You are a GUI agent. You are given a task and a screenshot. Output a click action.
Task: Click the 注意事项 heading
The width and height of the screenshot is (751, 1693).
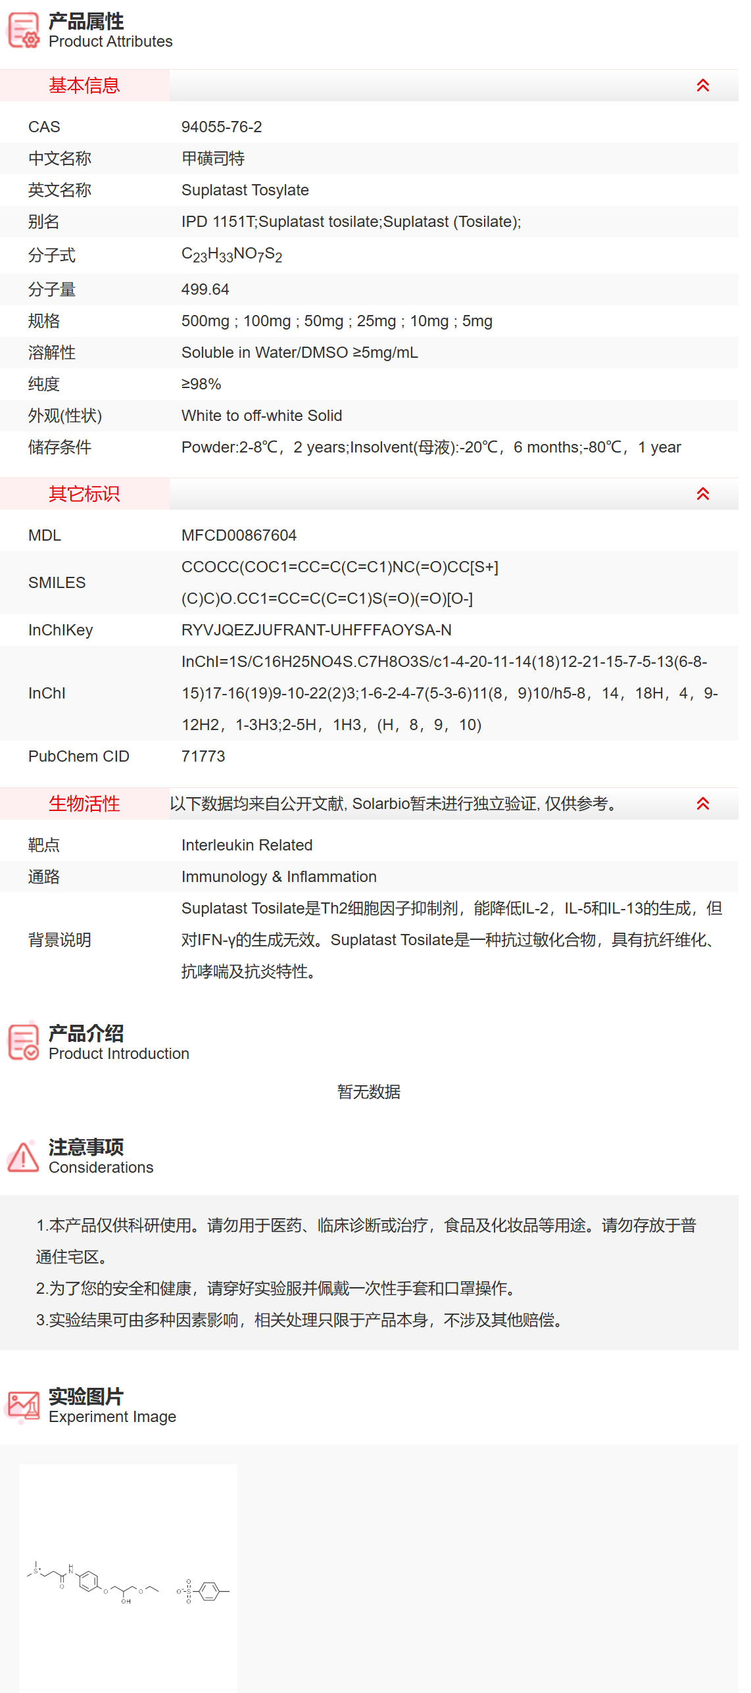click(86, 1147)
